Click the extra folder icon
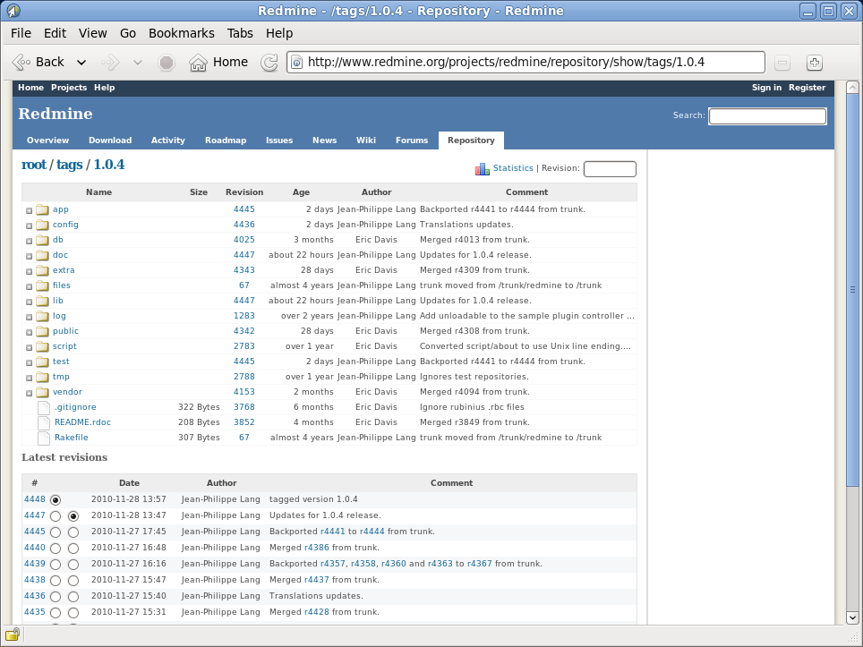This screenshot has width=863, height=647. [x=42, y=270]
